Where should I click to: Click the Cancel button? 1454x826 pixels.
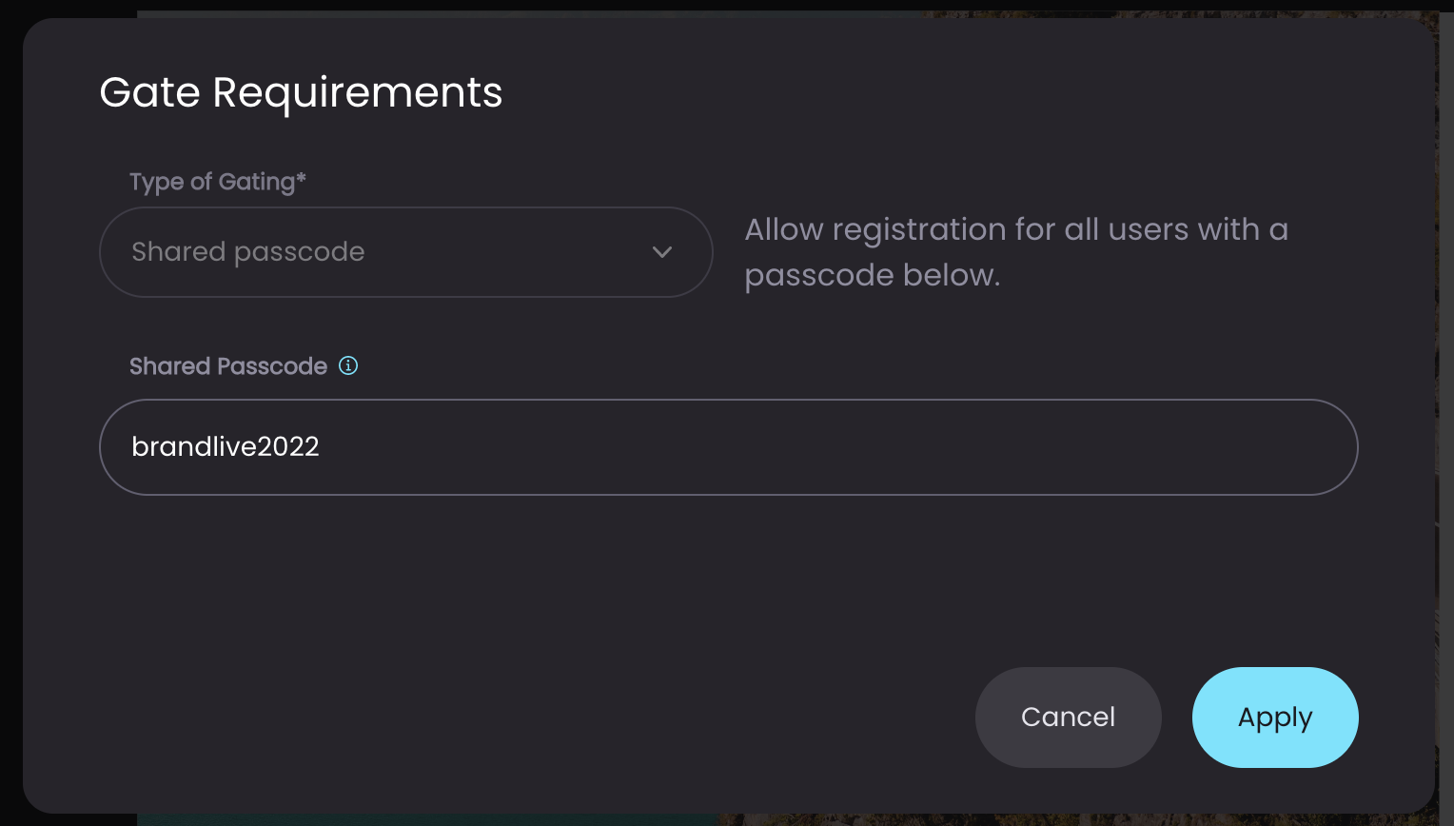tap(1068, 718)
